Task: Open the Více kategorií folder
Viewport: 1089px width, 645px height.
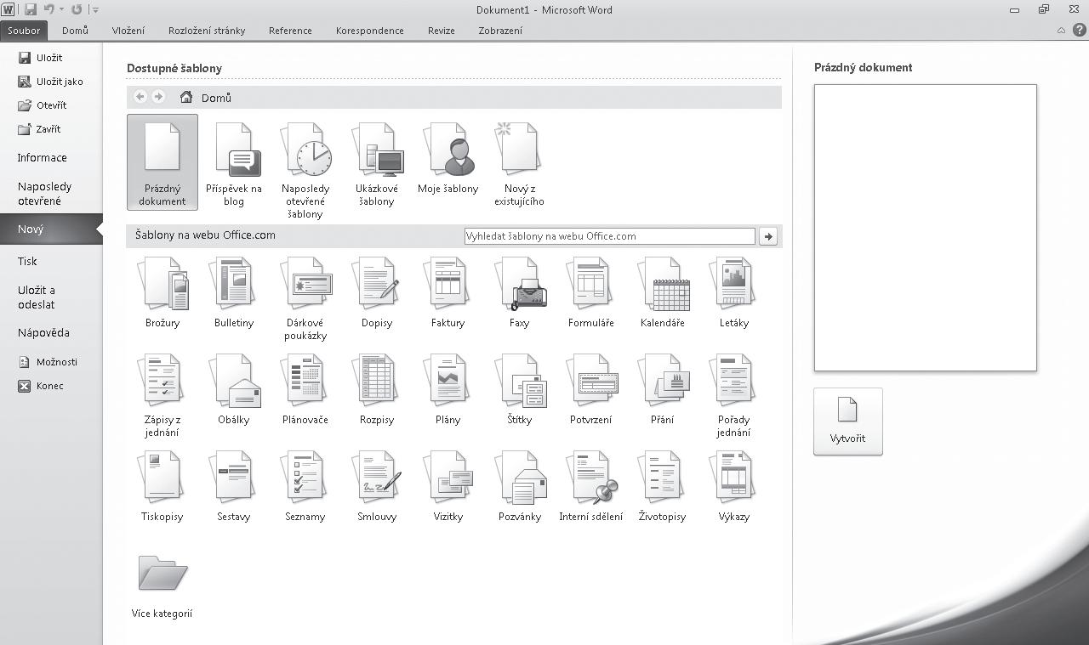Action: [x=162, y=586]
